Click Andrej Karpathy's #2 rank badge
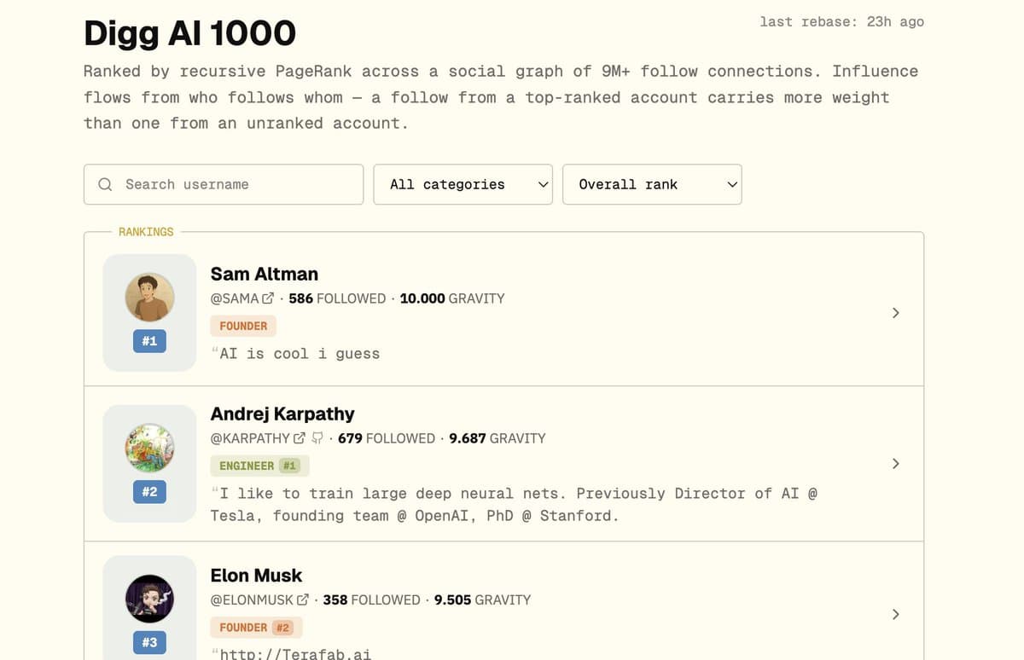The height and width of the screenshot is (660, 1024). [149, 492]
